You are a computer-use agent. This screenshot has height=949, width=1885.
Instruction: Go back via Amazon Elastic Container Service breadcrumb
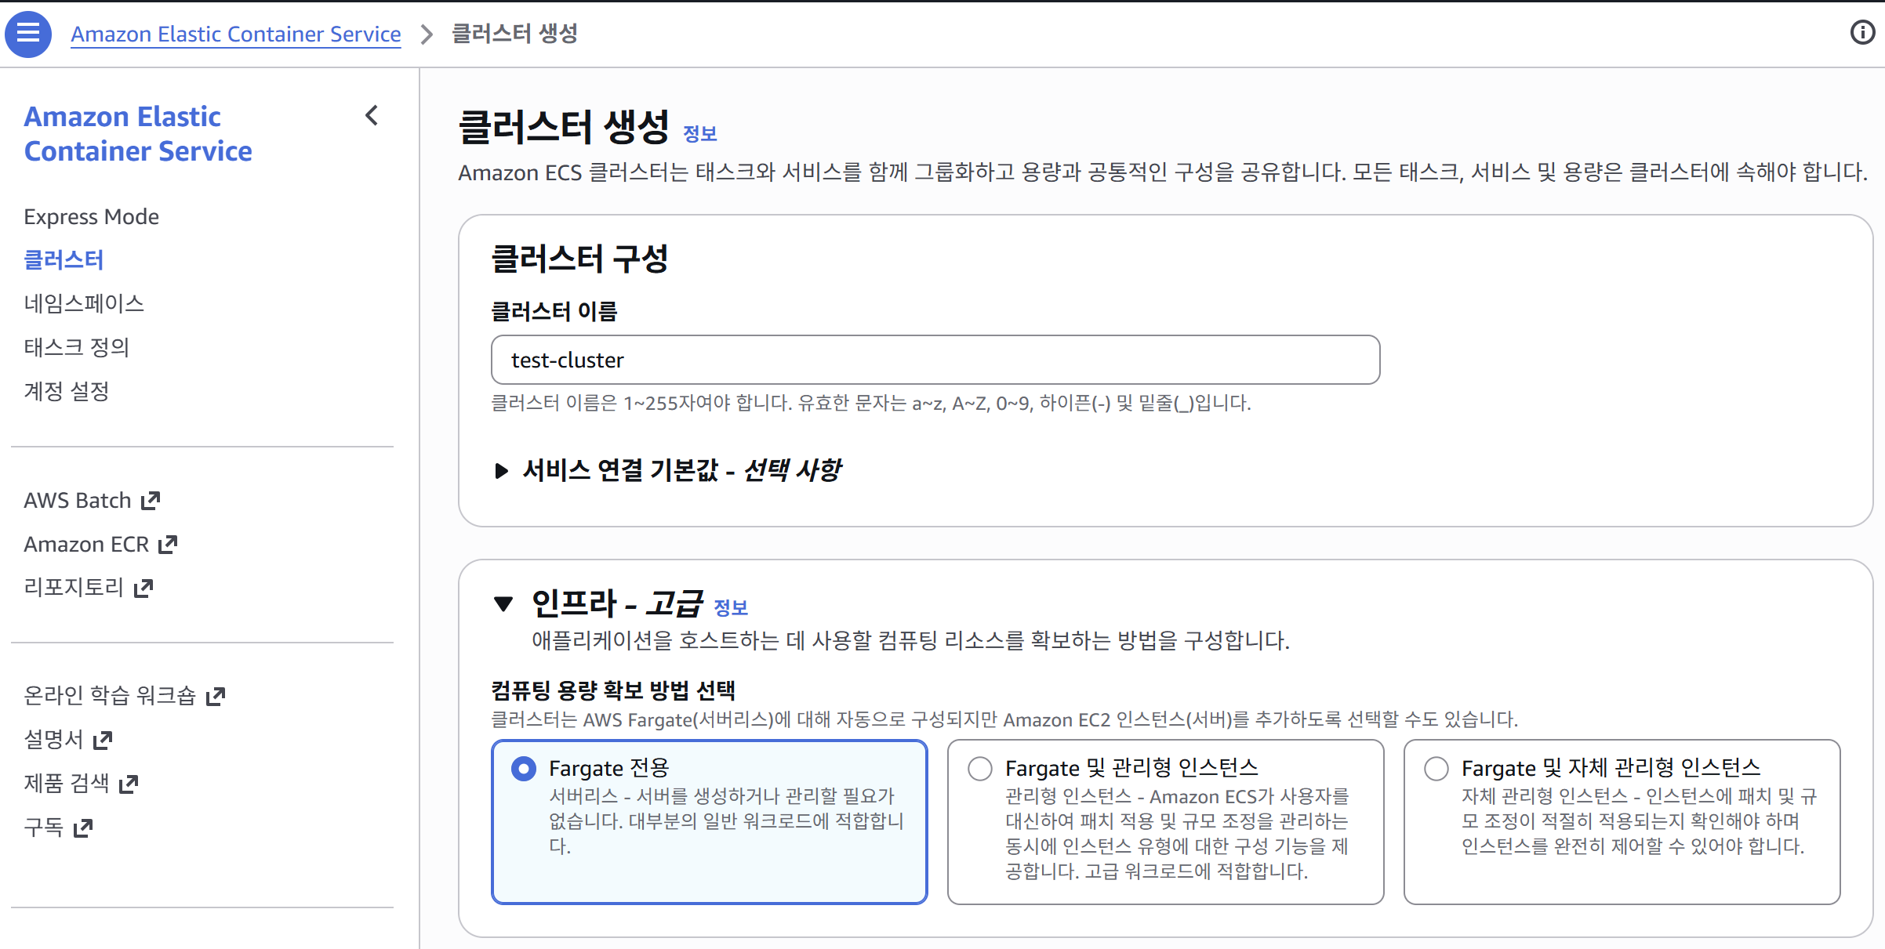[x=236, y=34]
